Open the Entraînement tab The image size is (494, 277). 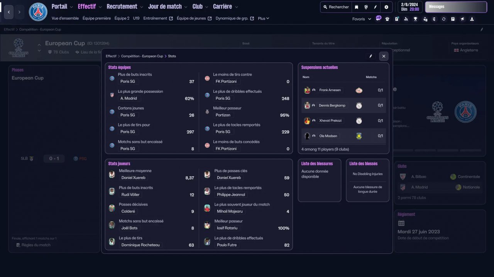click(158, 18)
